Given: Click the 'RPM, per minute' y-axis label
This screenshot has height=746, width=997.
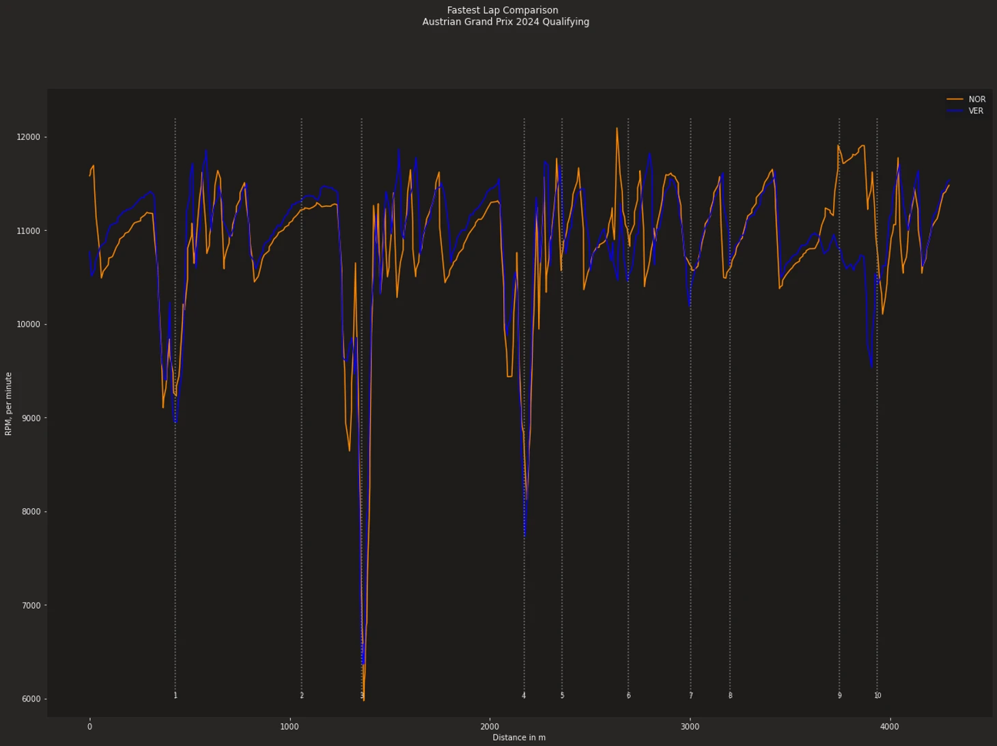Looking at the screenshot, I should coord(9,404).
